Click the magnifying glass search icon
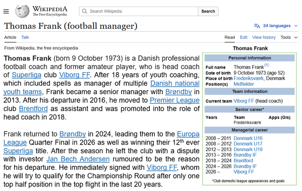Viewport: 302px width, 191px height. click(85, 11)
